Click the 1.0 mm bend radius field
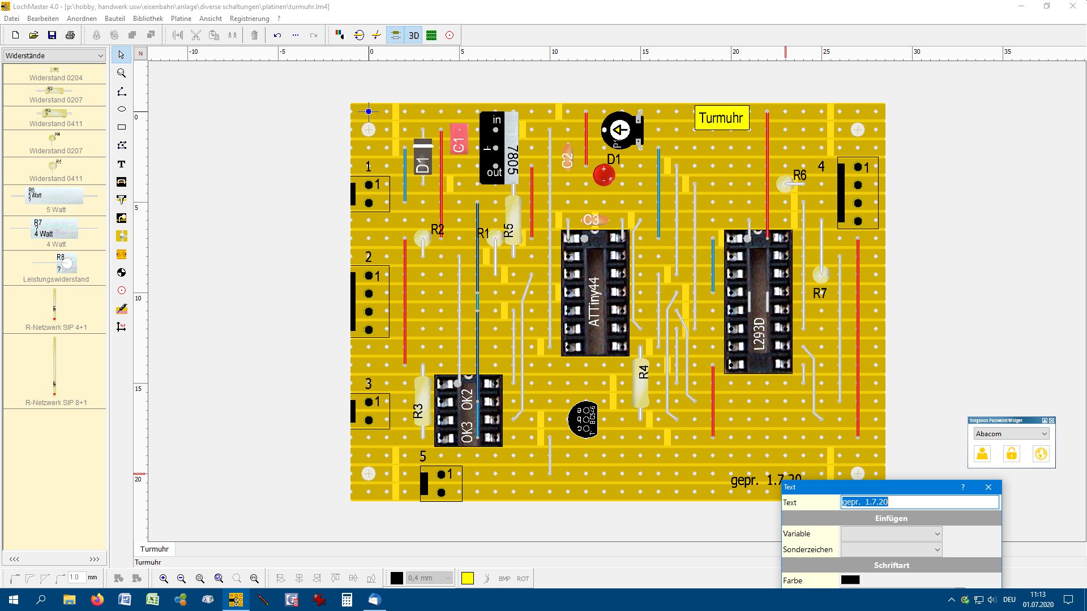 click(77, 578)
